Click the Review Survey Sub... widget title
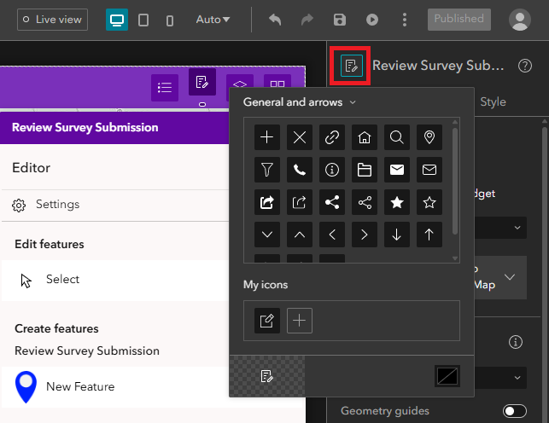This screenshot has height=423, width=549. (x=438, y=66)
